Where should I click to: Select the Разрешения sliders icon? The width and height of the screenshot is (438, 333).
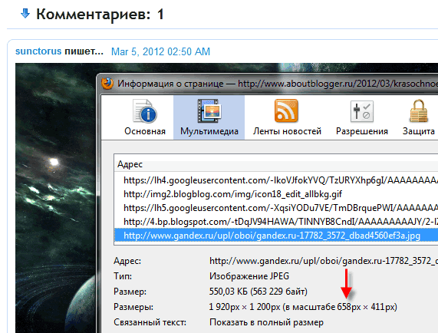coord(362,111)
